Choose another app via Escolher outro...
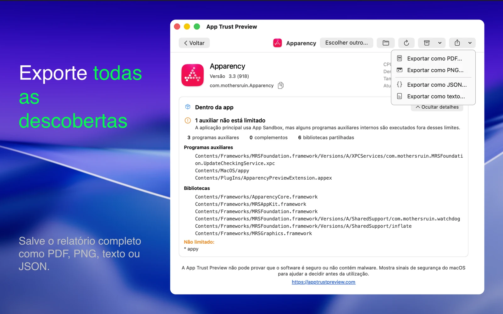The image size is (503, 314). [x=346, y=43]
